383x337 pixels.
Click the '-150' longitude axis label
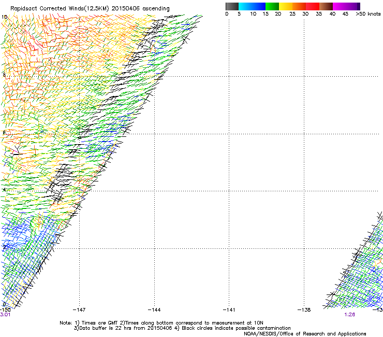5,310
